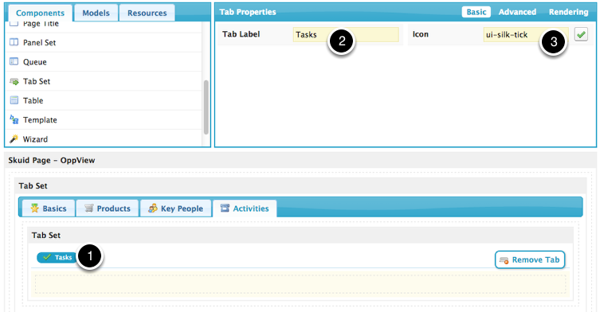600x312 pixels.
Task: Select the Tasks tab pill
Action: coord(57,257)
